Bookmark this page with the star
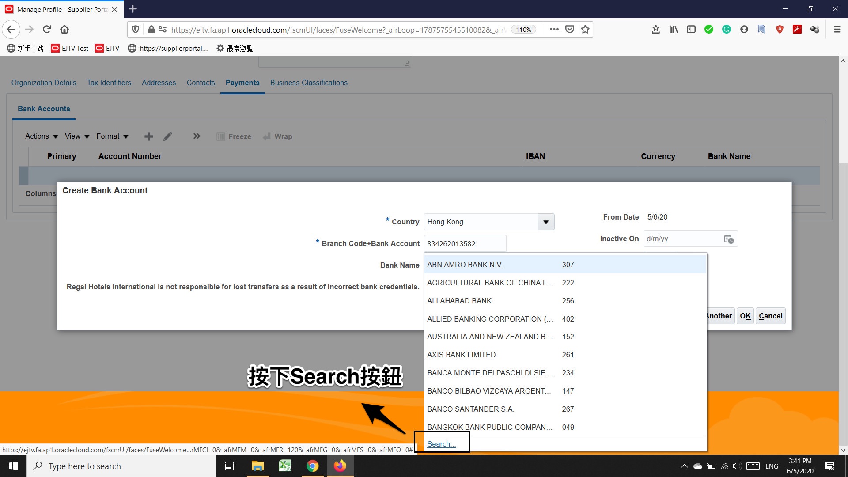The height and width of the screenshot is (477, 848). 585,30
